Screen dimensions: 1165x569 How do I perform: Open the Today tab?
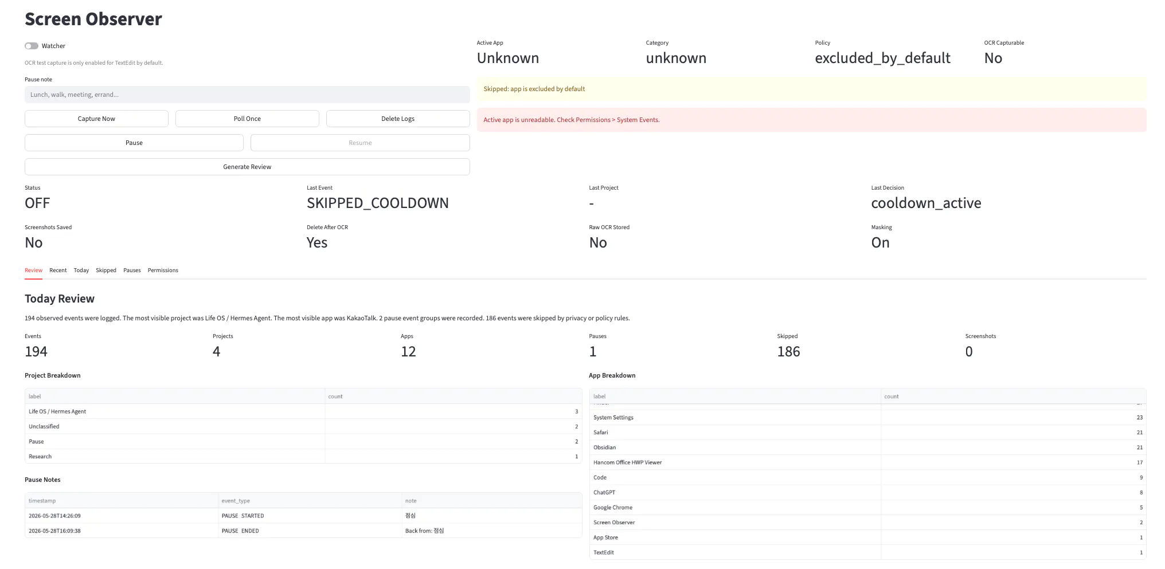point(81,270)
